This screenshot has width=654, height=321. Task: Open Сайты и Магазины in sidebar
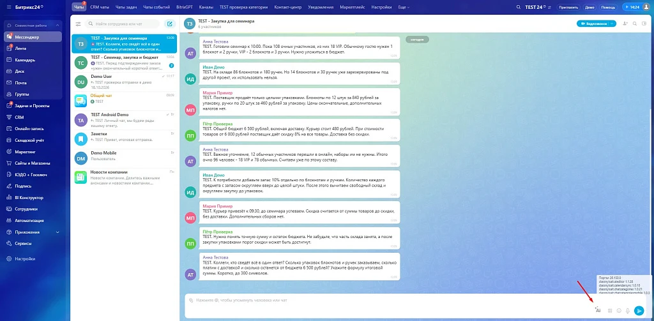tap(33, 163)
